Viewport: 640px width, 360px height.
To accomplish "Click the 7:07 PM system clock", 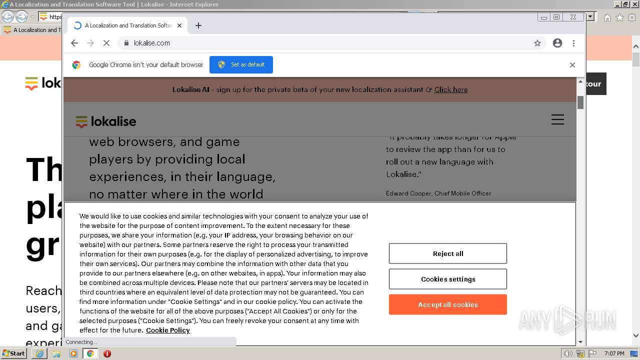I will click(x=614, y=353).
